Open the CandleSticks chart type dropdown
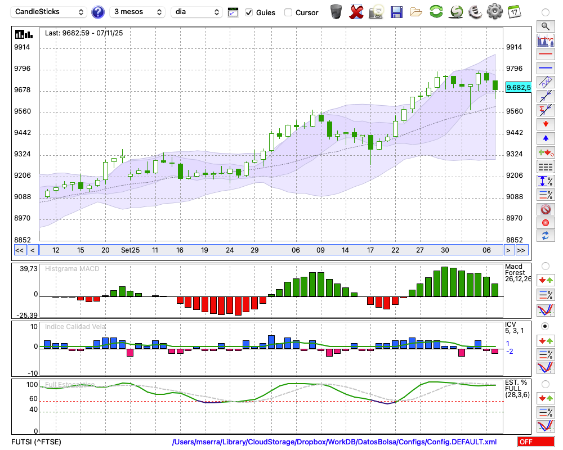This screenshot has height=450, width=563. coord(49,12)
